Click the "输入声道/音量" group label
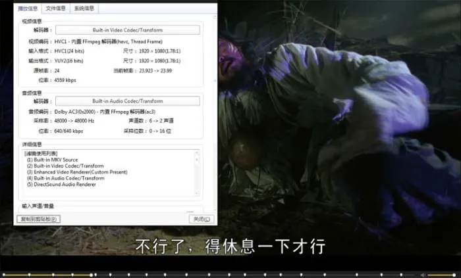Viewport: 461px width, 278px height. point(38,206)
